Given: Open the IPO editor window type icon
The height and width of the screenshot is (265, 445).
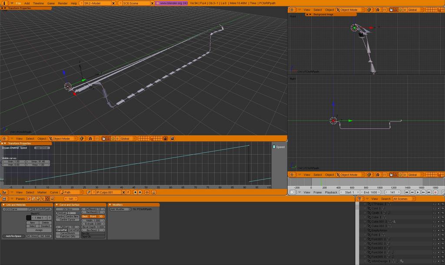Looking at the screenshot, I should [4, 192].
